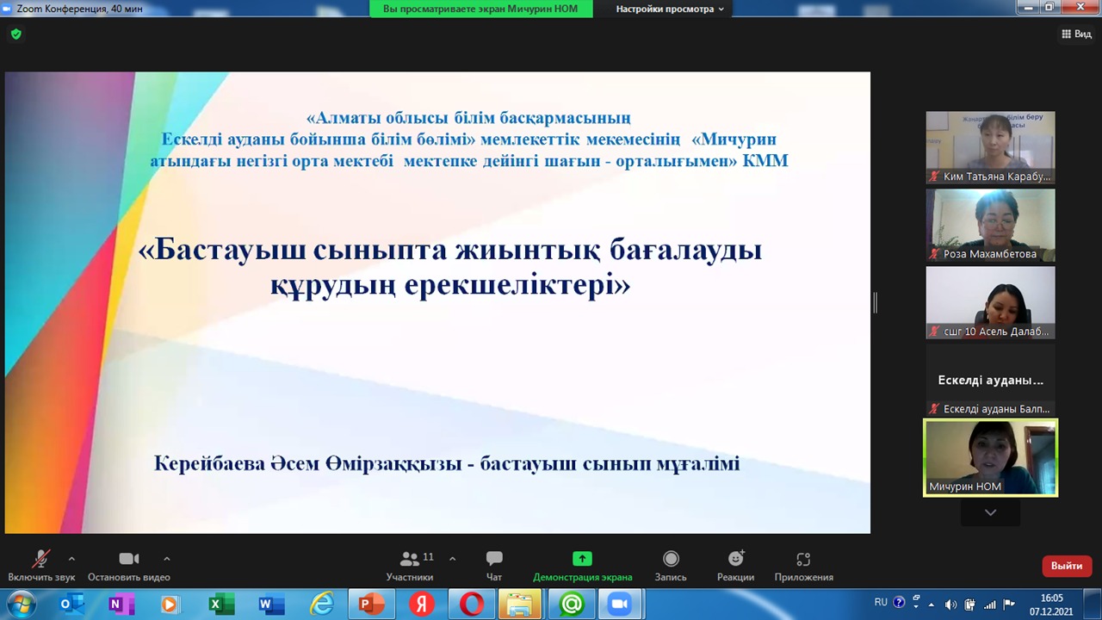
Task: Click RU language indicator in tray
Action: [881, 602]
